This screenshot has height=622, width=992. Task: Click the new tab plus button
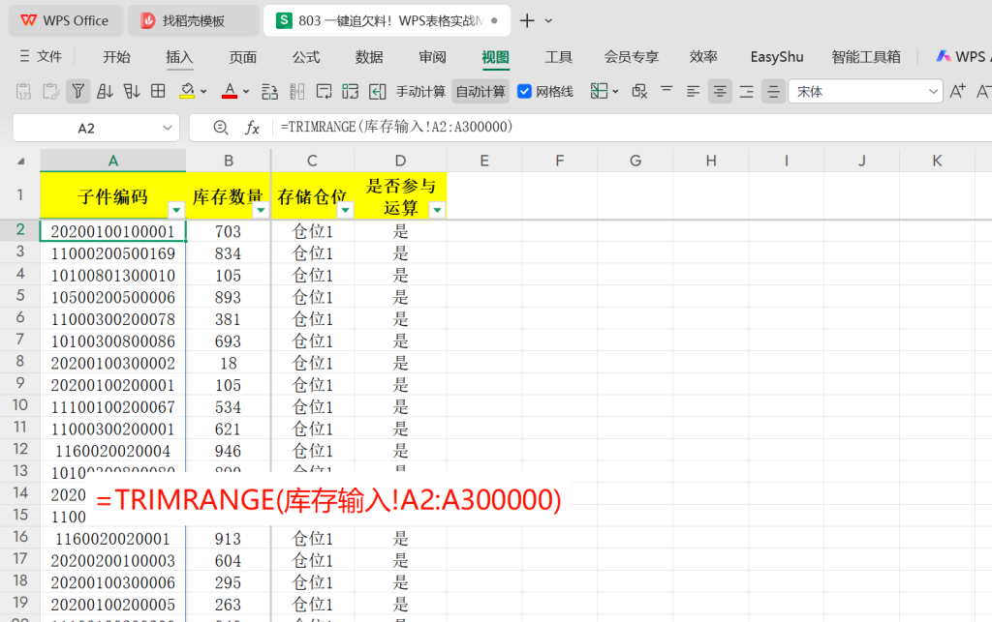(526, 21)
